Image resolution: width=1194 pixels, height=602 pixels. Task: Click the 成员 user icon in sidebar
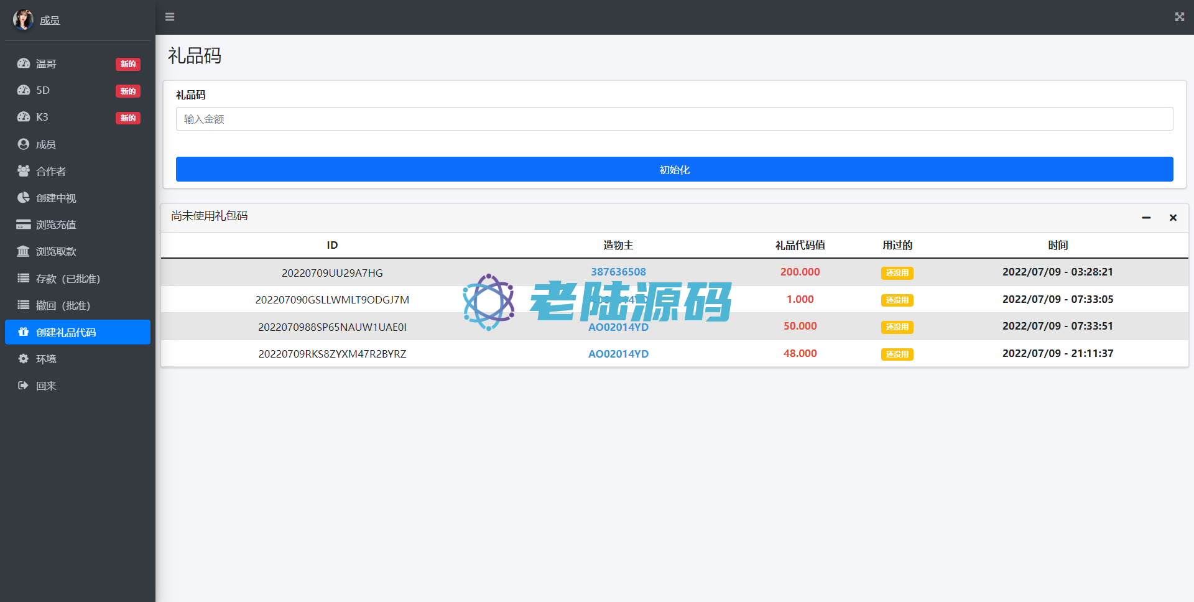pyautogui.click(x=24, y=144)
